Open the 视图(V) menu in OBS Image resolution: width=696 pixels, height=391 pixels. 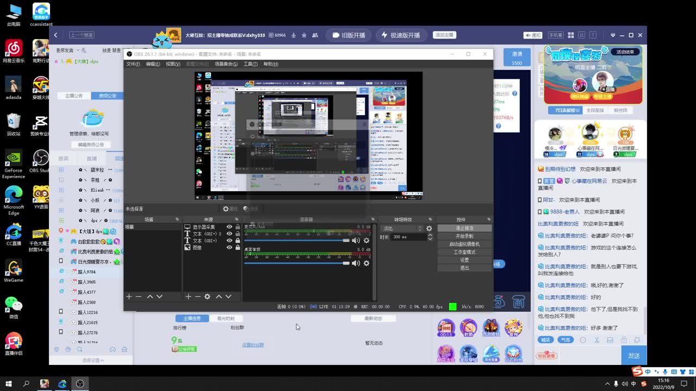pos(173,64)
